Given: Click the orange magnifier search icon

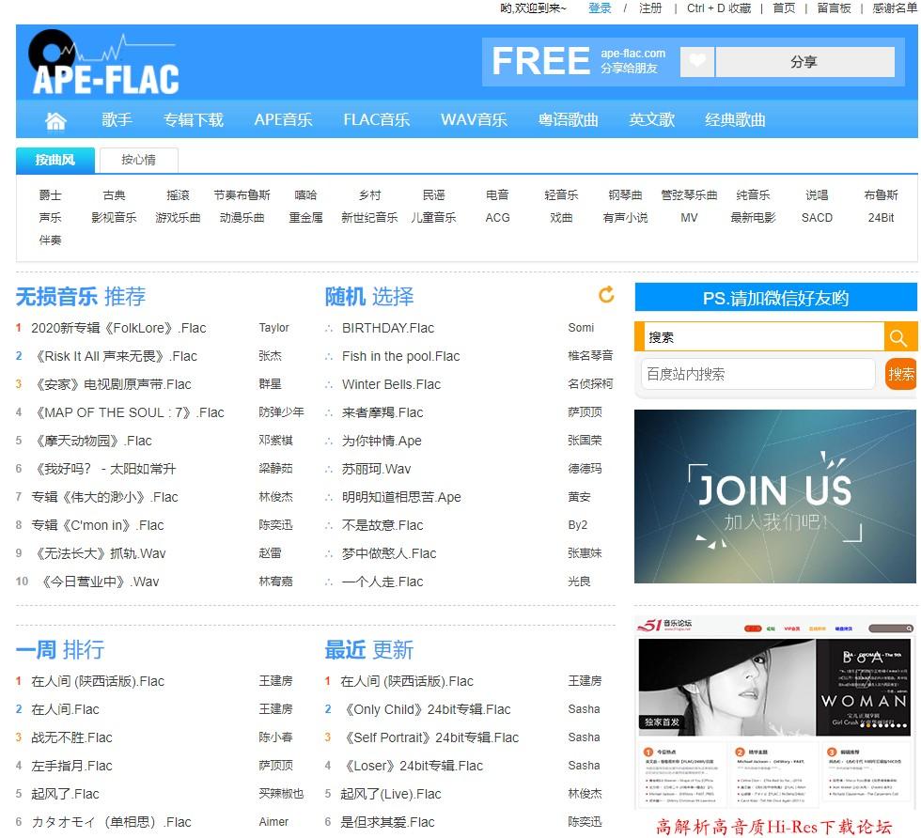Looking at the screenshot, I should [898, 337].
